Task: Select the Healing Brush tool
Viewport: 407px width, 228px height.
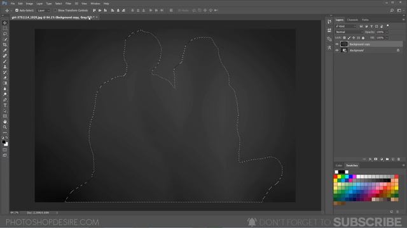Action: (5, 56)
